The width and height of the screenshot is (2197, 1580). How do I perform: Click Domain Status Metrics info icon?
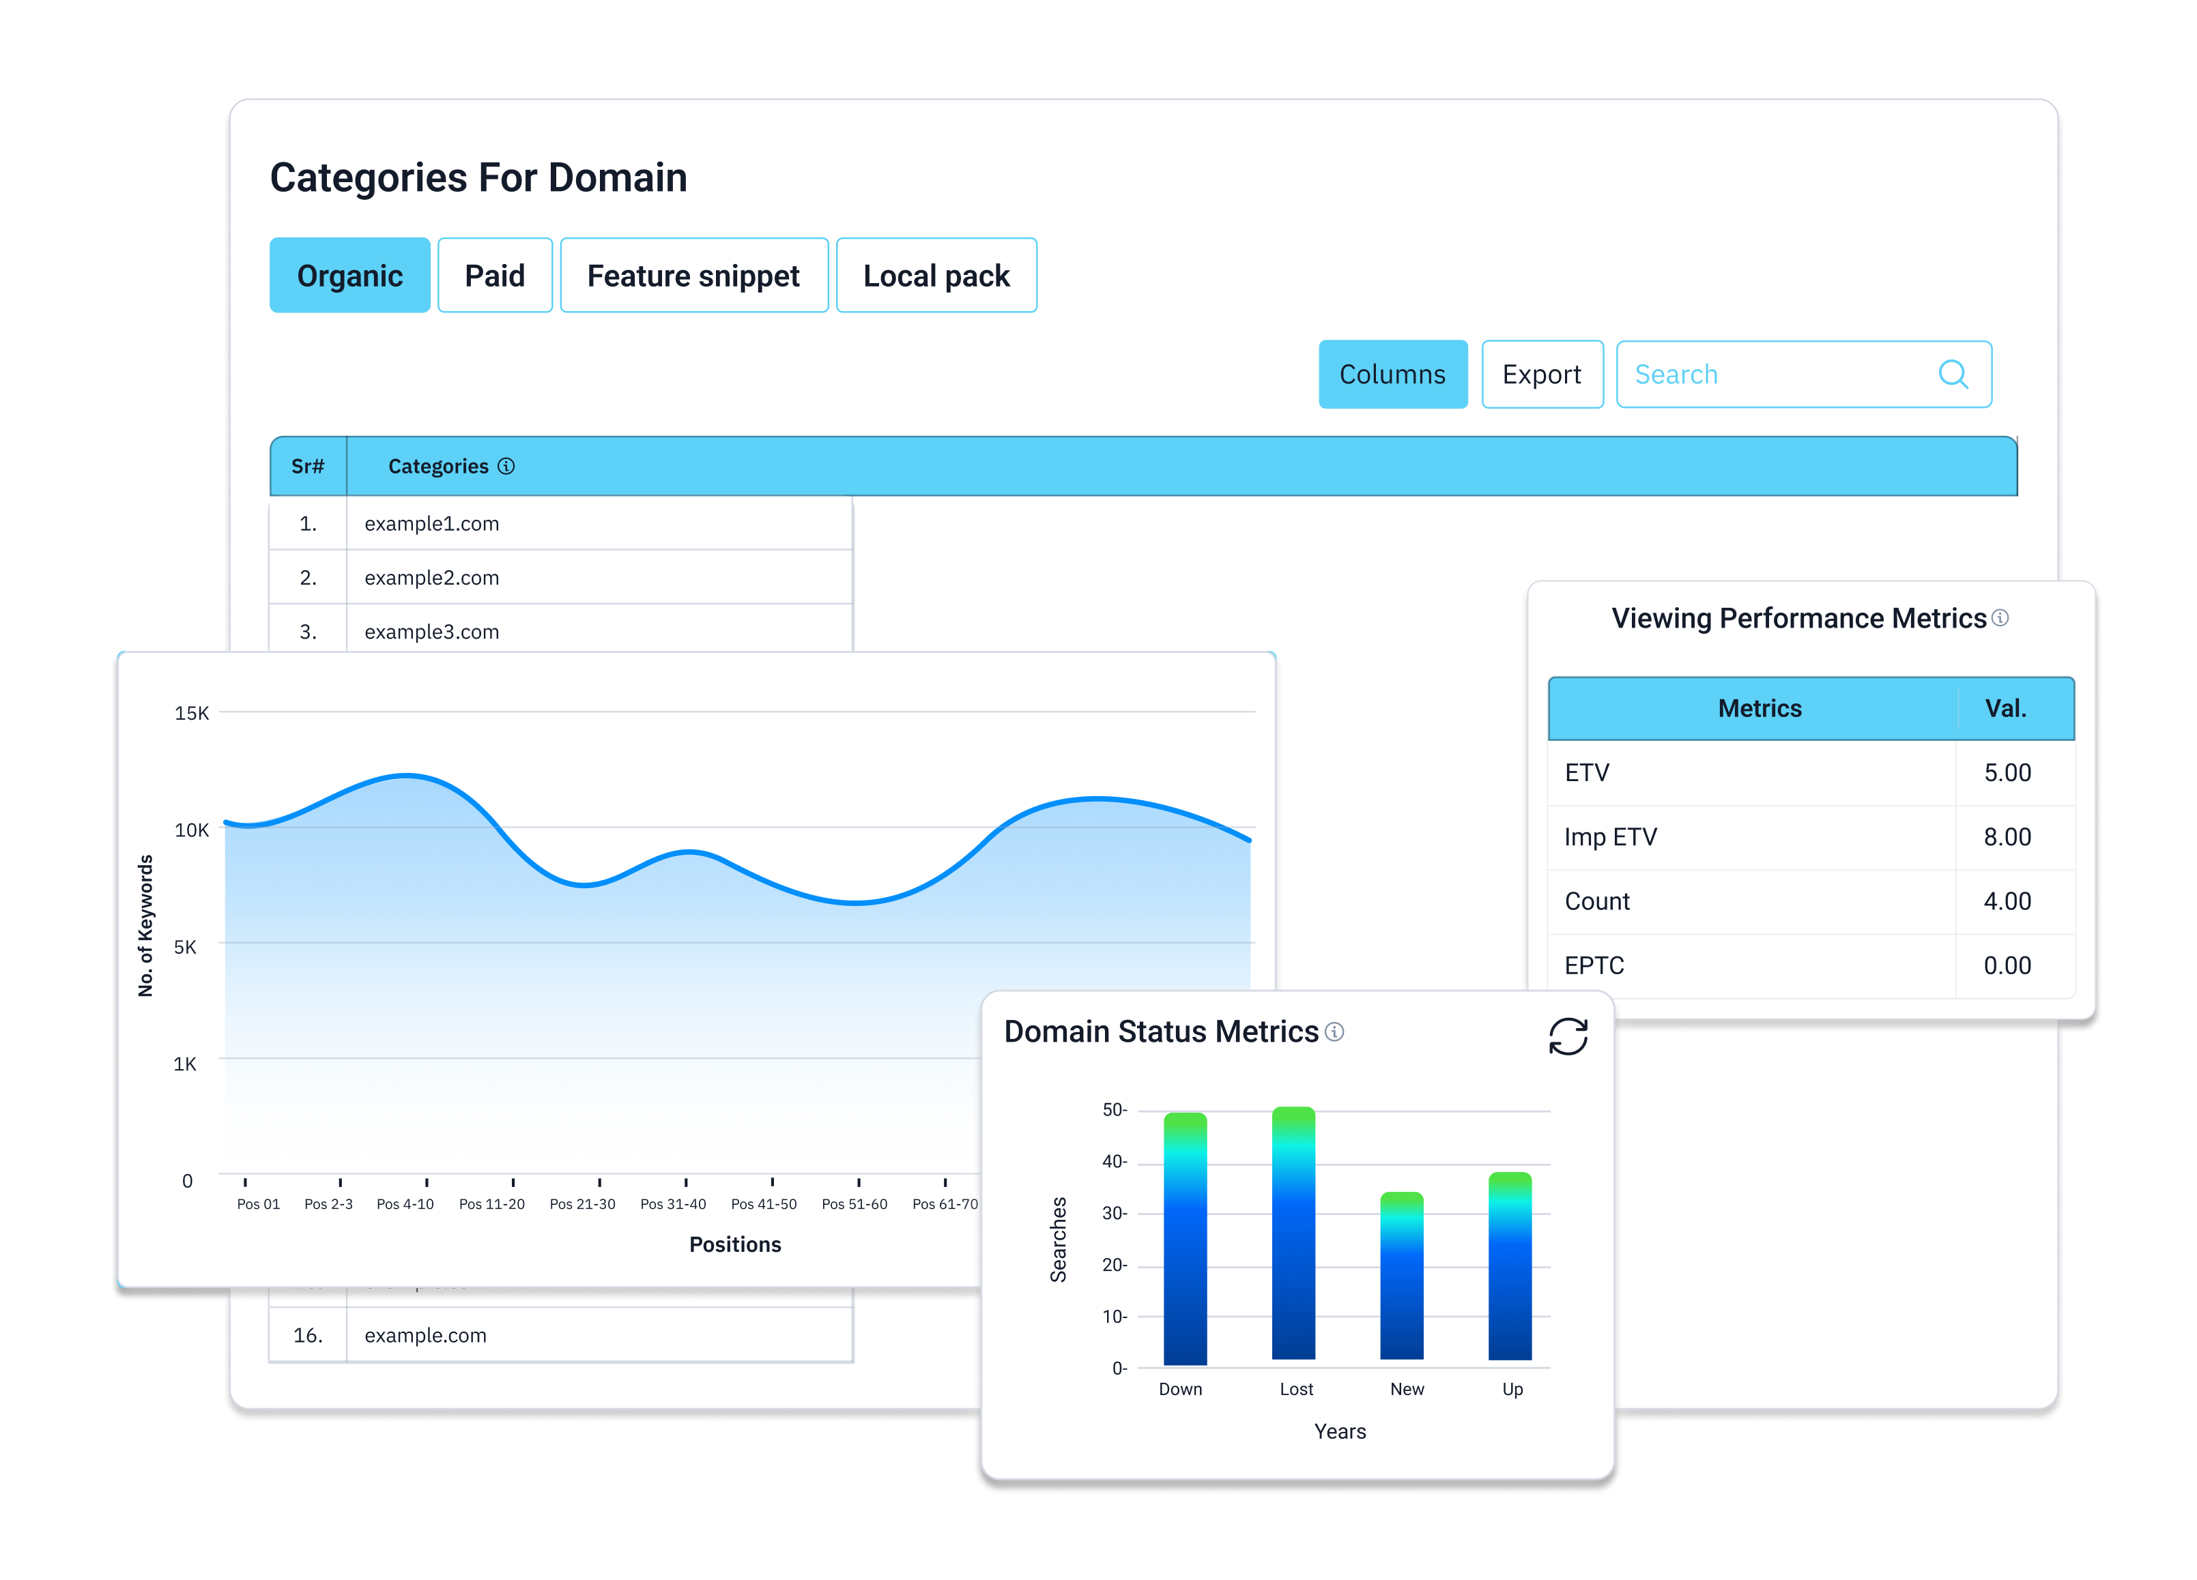point(1334,1032)
